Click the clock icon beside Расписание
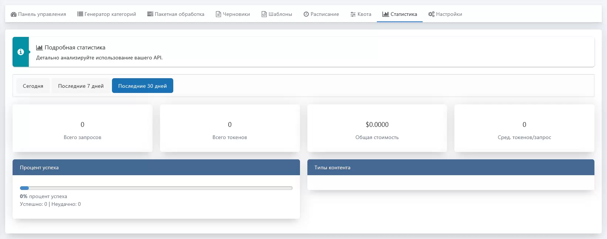Viewport: 607px width, 239px height. (x=306, y=14)
